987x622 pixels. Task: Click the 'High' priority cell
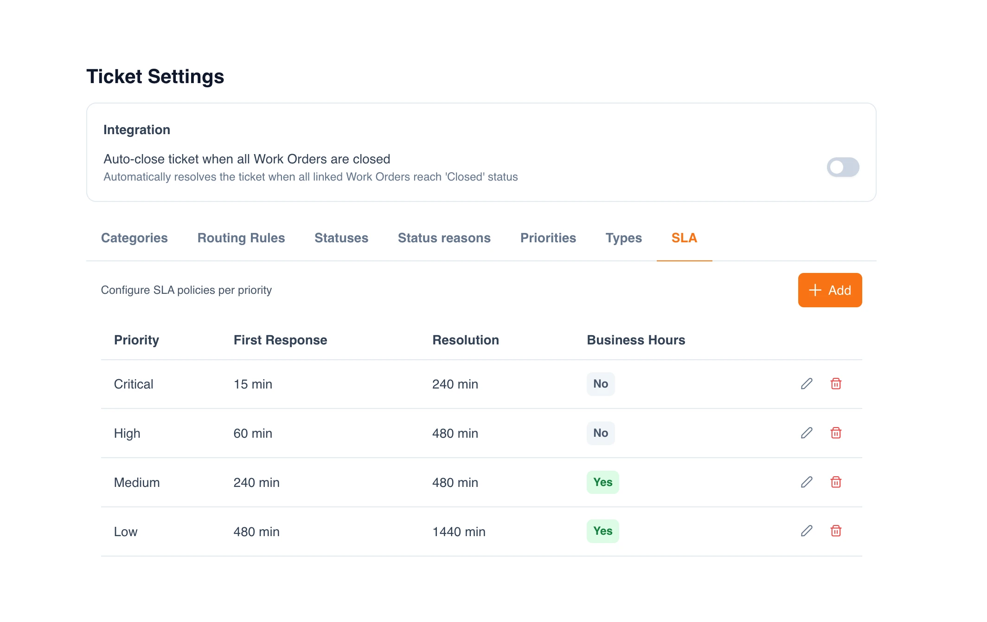pos(127,434)
